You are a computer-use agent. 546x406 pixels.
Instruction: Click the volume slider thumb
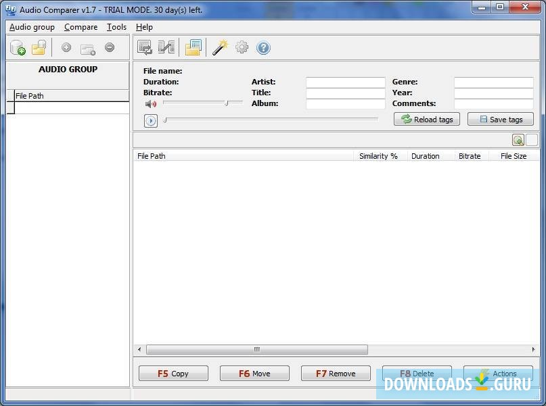point(227,103)
